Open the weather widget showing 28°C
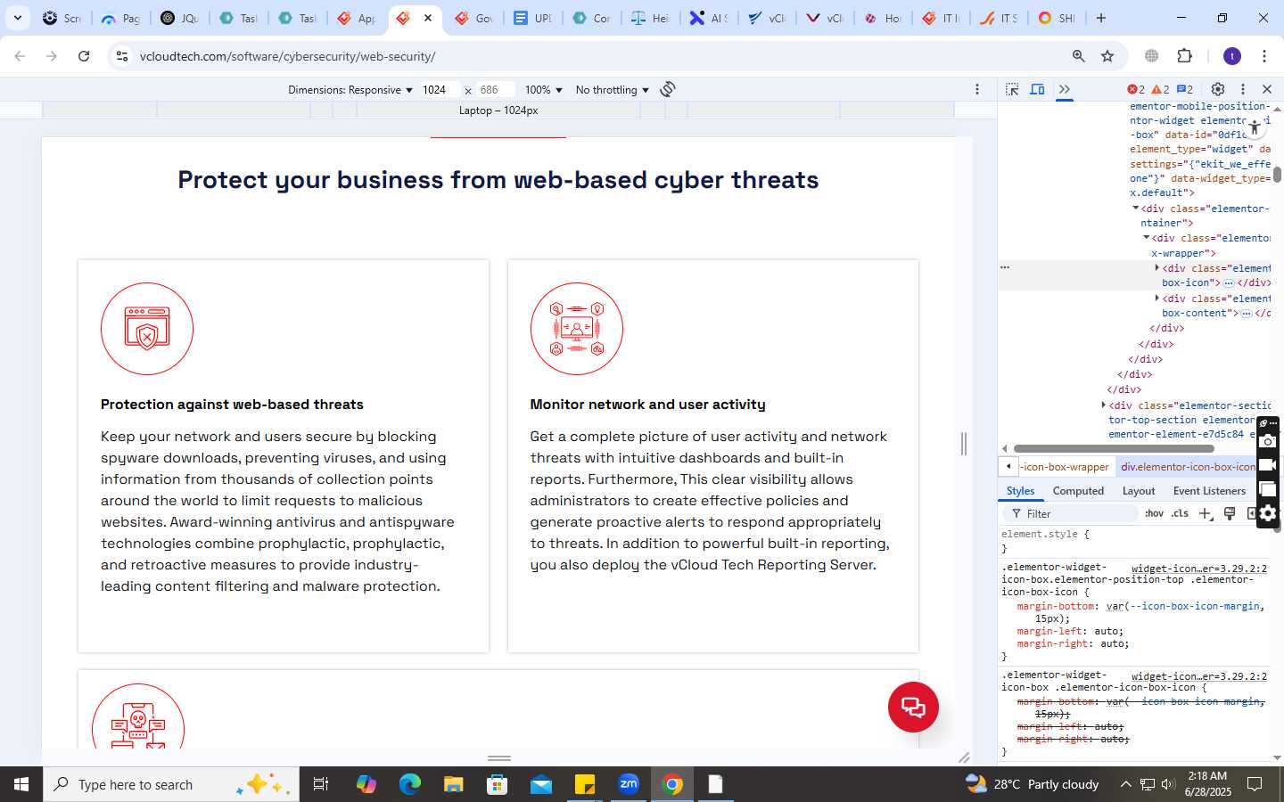Screen dimensions: 1284x802 tap(1033, 784)
